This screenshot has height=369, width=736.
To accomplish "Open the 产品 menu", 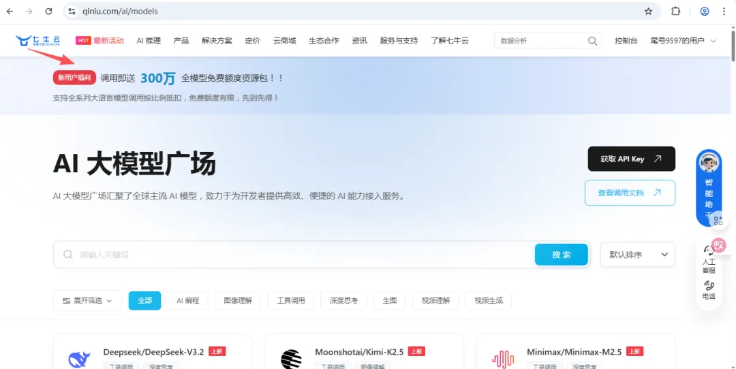I will pos(181,41).
